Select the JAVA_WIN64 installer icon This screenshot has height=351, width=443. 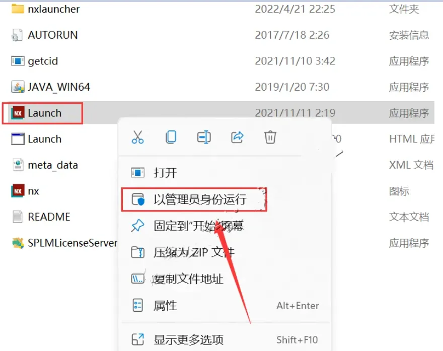18,87
